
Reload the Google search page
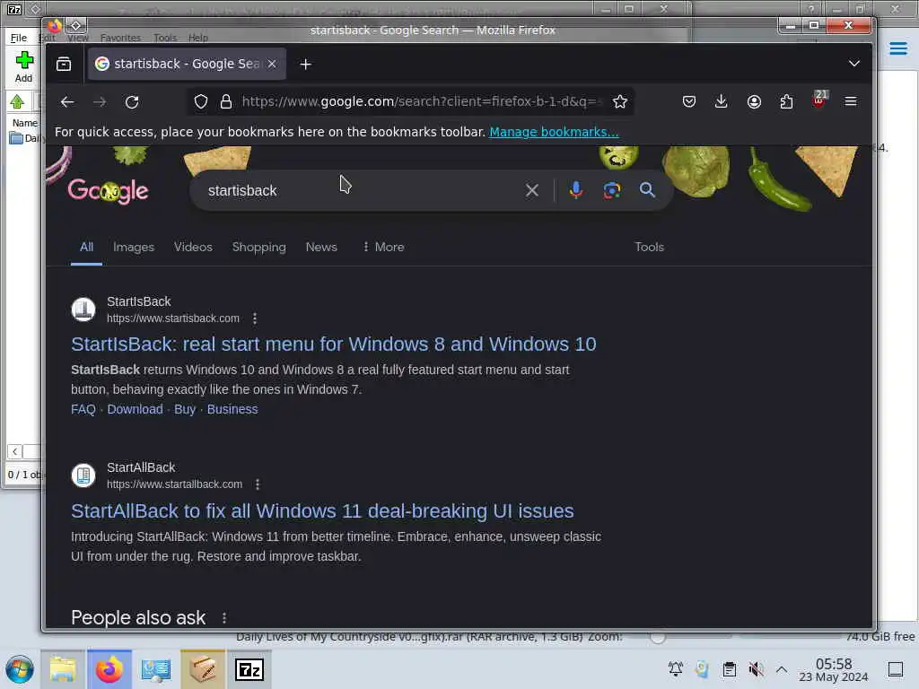132,102
